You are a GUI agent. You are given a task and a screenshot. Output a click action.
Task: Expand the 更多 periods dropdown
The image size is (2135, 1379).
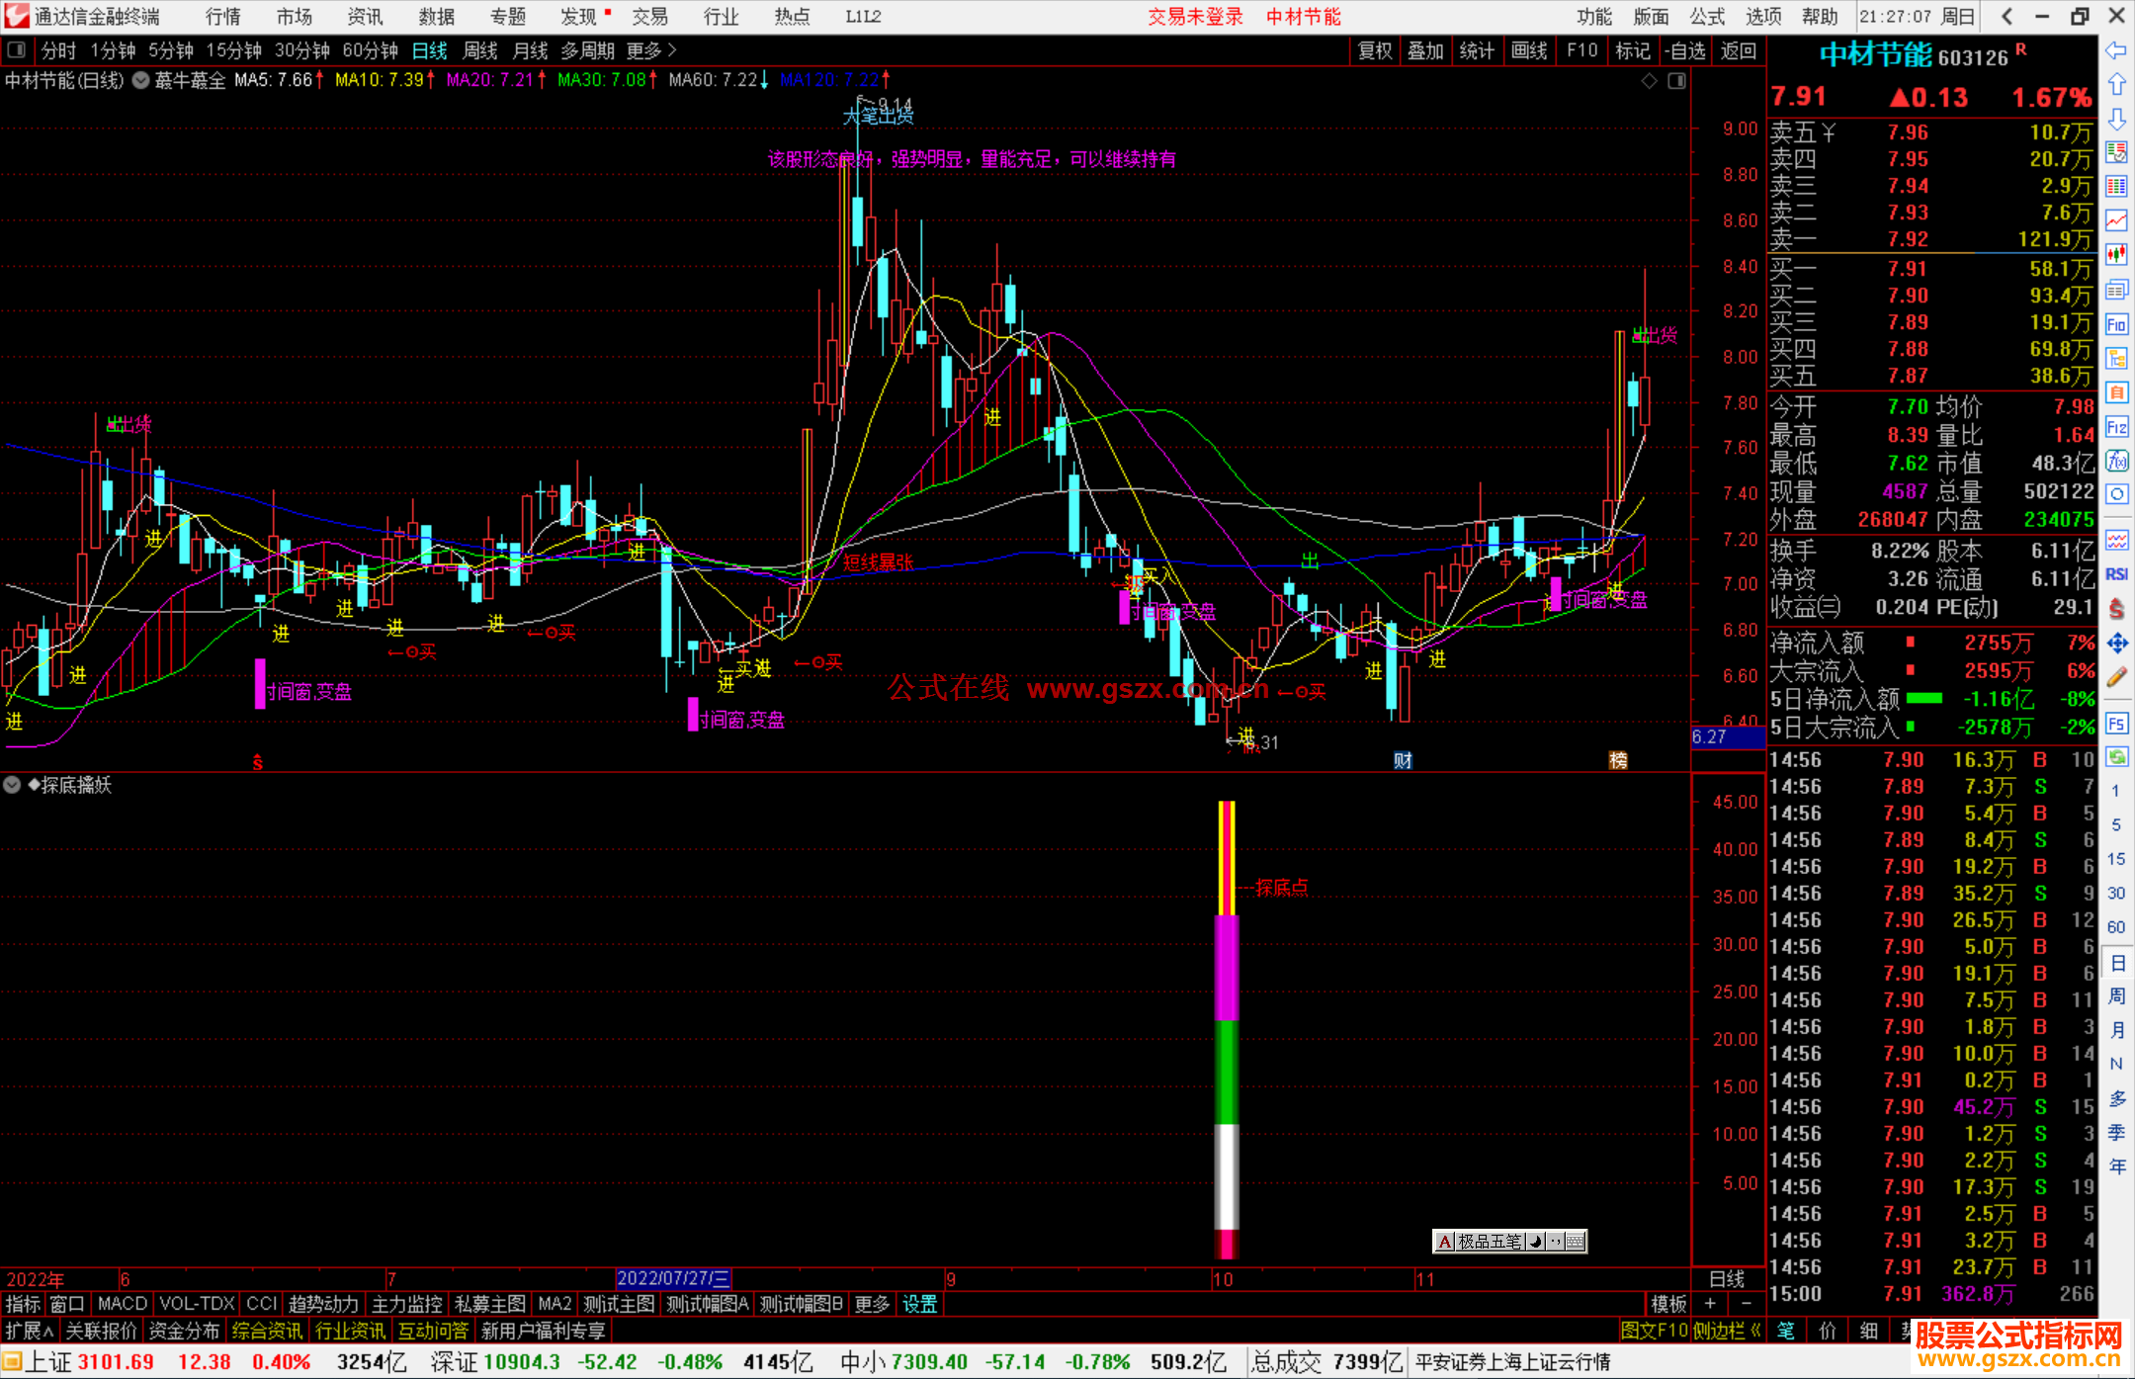(x=651, y=50)
